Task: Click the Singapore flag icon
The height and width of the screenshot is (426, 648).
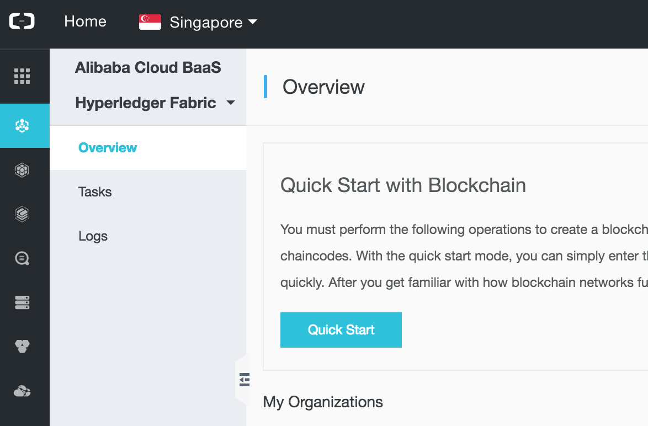Action: tap(150, 22)
